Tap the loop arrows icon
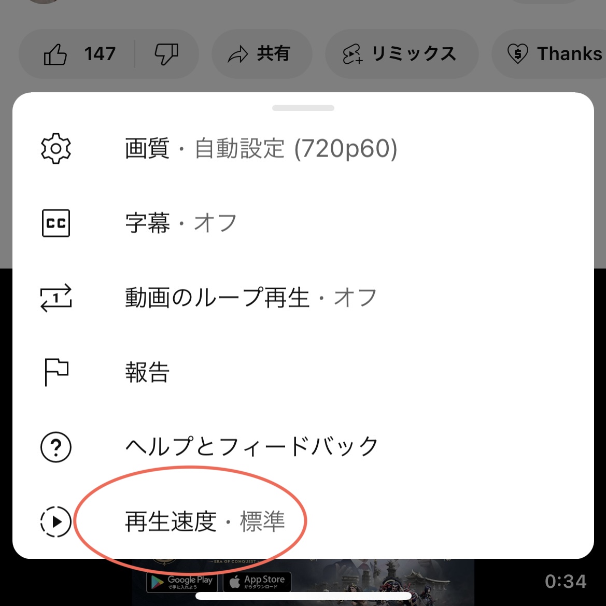Image resolution: width=606 pixels, height=606 pixels. (55, 298)
